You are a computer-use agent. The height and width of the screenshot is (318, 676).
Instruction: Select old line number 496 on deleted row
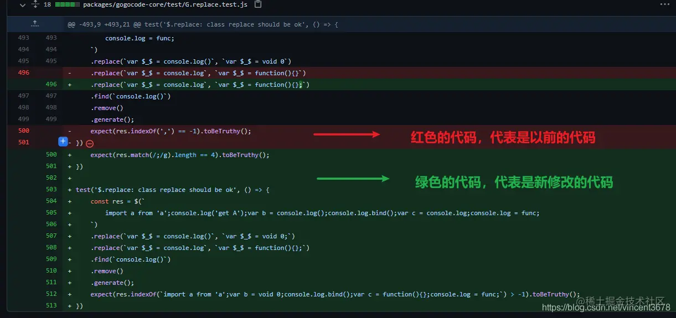pos(24,73)
